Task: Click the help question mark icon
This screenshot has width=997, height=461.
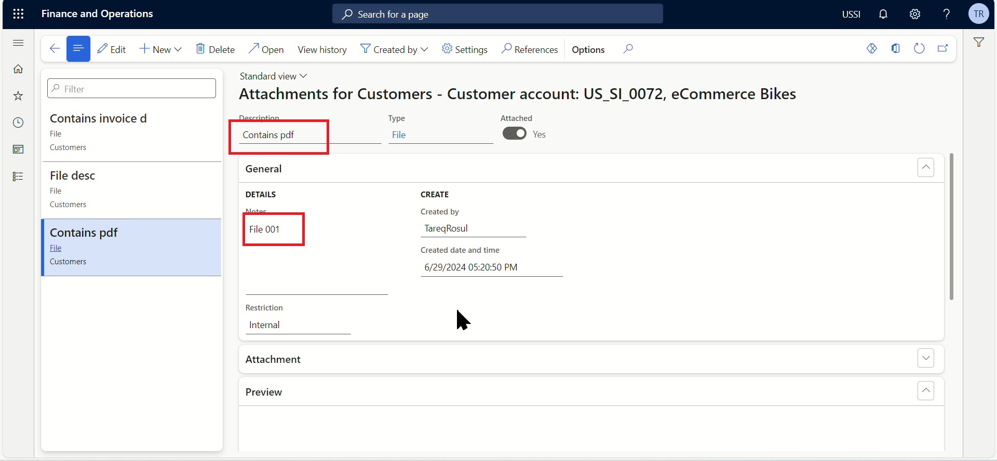Action: tap(947, 14)
